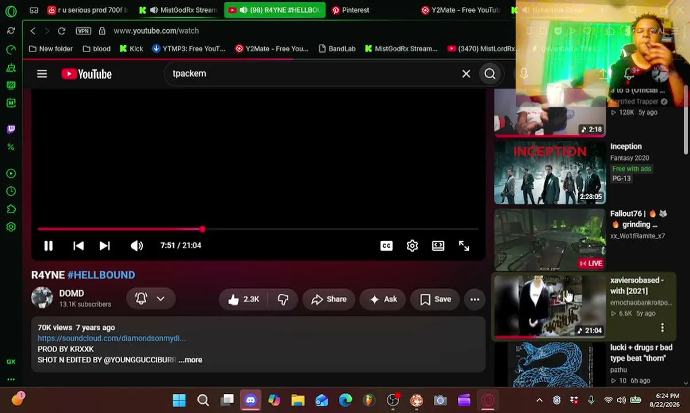The width and height of the screenshot is (690, 413).
Task: Expand the description with '...more'
Action: (190, 360)
